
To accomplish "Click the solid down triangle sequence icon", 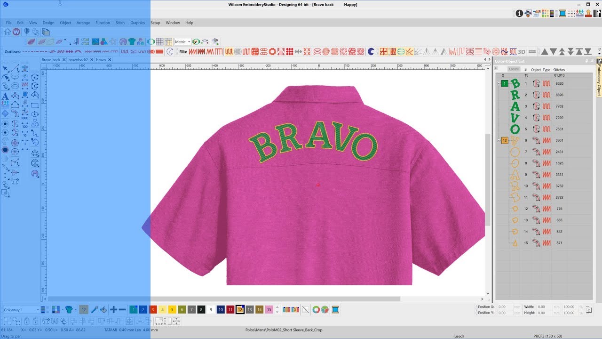I will click(554, 52).
